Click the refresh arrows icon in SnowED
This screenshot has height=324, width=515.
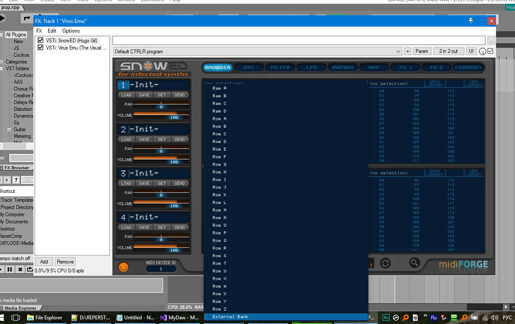385,263
